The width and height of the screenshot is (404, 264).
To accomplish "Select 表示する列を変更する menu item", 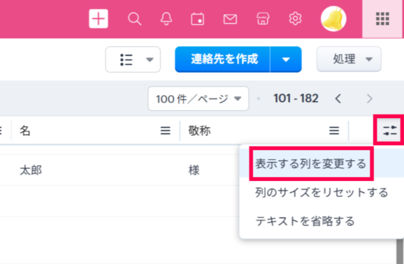I will 310,164.
